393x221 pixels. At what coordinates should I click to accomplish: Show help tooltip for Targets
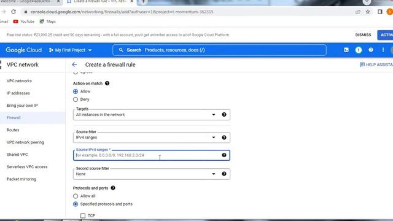pos(224,115)
